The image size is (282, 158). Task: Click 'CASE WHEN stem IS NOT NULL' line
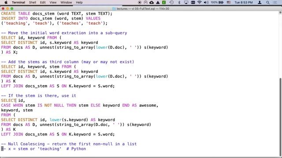point(80,105)
